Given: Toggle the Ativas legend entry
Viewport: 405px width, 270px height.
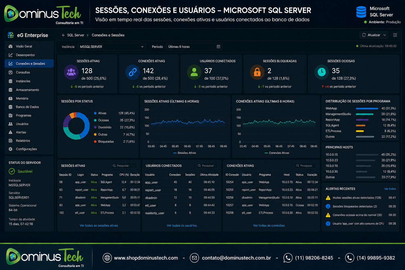Looking at the screenshot, I should tap(100, 113).
